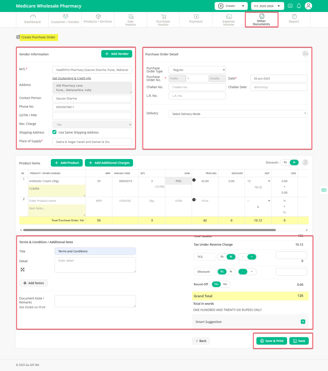Switch to the Sale Invoice tab

pos(130,19)
